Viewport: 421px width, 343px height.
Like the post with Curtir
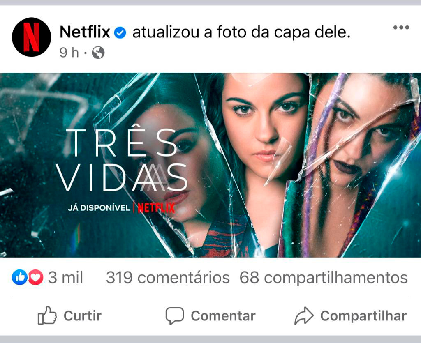(69, 315)
